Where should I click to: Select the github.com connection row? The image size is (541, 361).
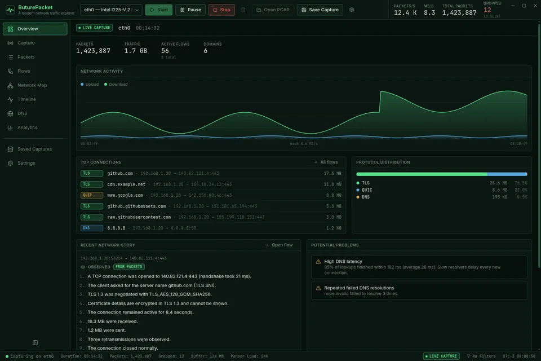(x=211, y=173)
